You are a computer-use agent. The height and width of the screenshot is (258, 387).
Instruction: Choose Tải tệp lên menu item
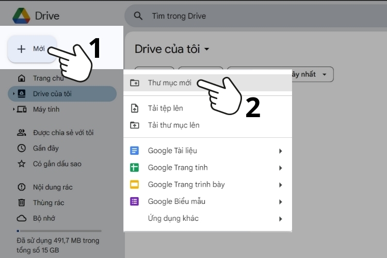tap(207, 108)
